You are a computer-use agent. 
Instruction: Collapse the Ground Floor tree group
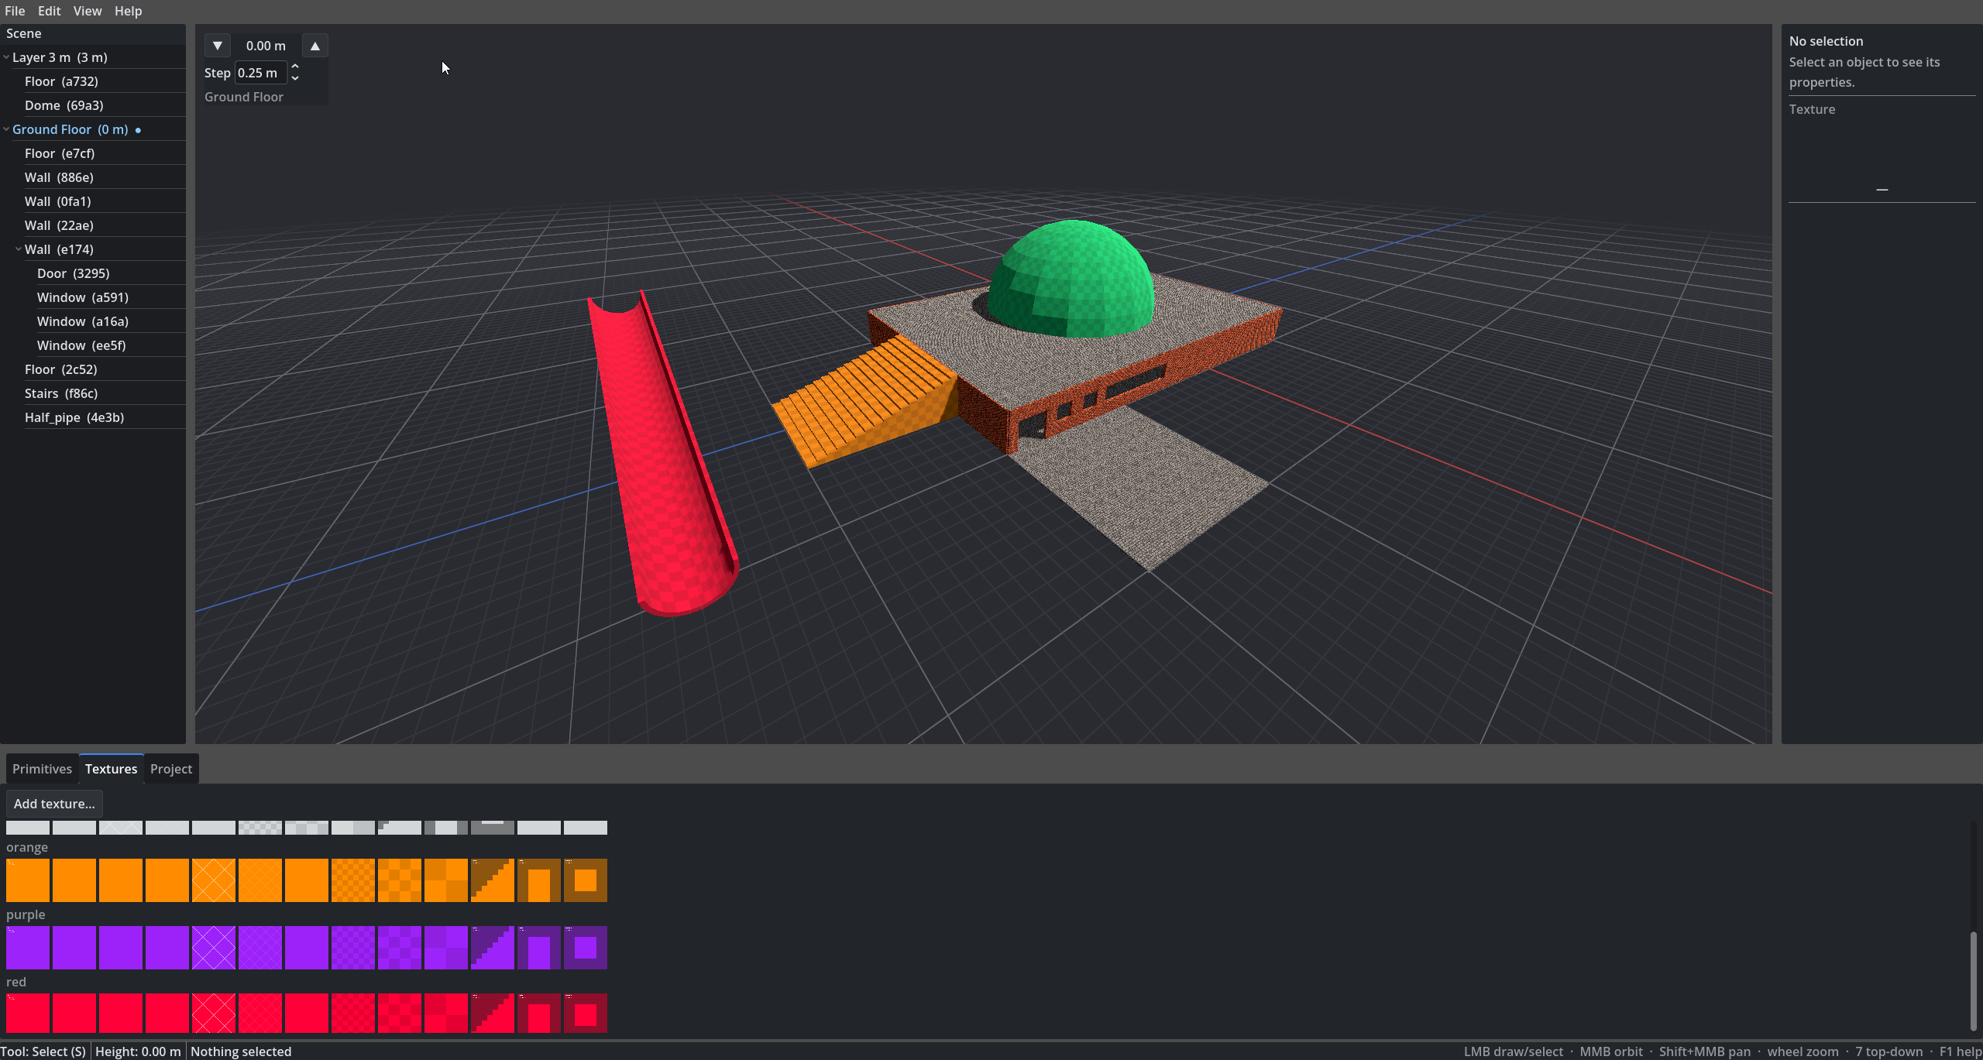(x=6, y=129)
